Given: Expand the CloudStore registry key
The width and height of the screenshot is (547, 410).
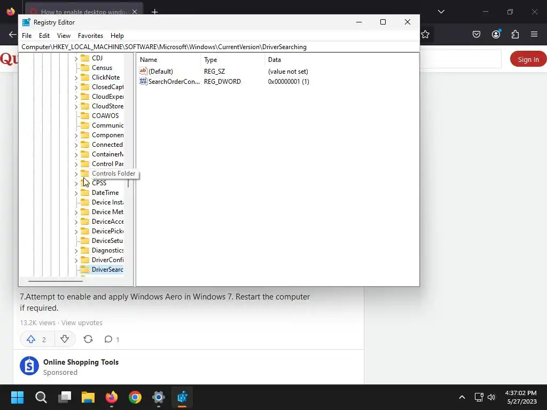Looking at the screenshot, I should tap(76, 106).
